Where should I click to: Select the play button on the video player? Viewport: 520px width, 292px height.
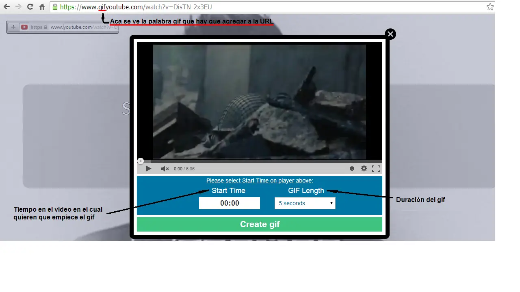[x=148, y=168]
